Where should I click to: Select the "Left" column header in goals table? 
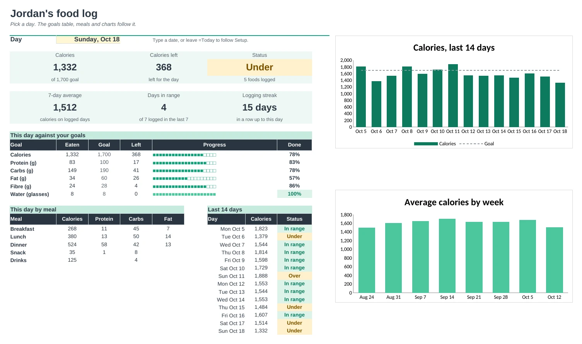tap(136, 145)
